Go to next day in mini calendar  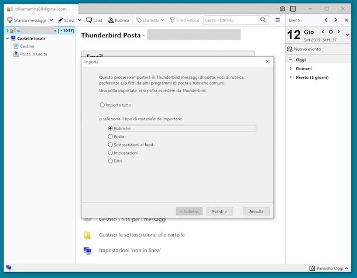(x=339, y=32)
